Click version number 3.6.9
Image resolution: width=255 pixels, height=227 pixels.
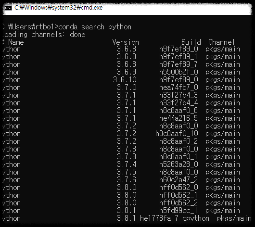pos(127,72)
